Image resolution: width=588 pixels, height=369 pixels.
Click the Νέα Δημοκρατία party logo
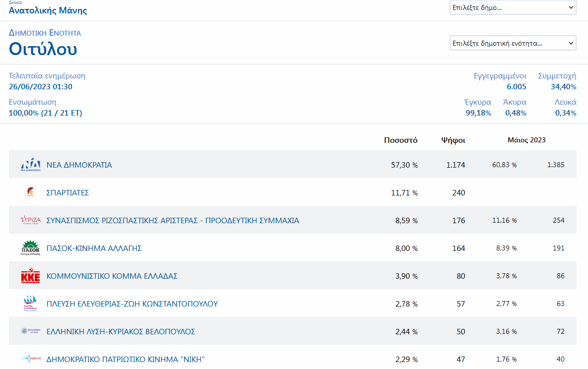click(30, 165)
